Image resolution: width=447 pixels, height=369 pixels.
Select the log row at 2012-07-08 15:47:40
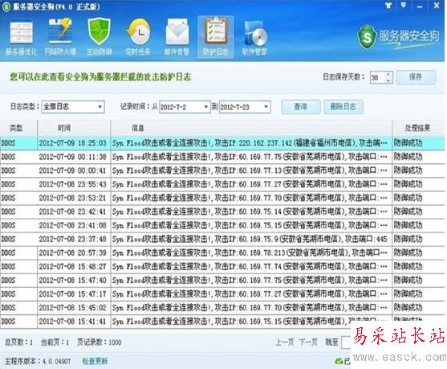point(222,281)
